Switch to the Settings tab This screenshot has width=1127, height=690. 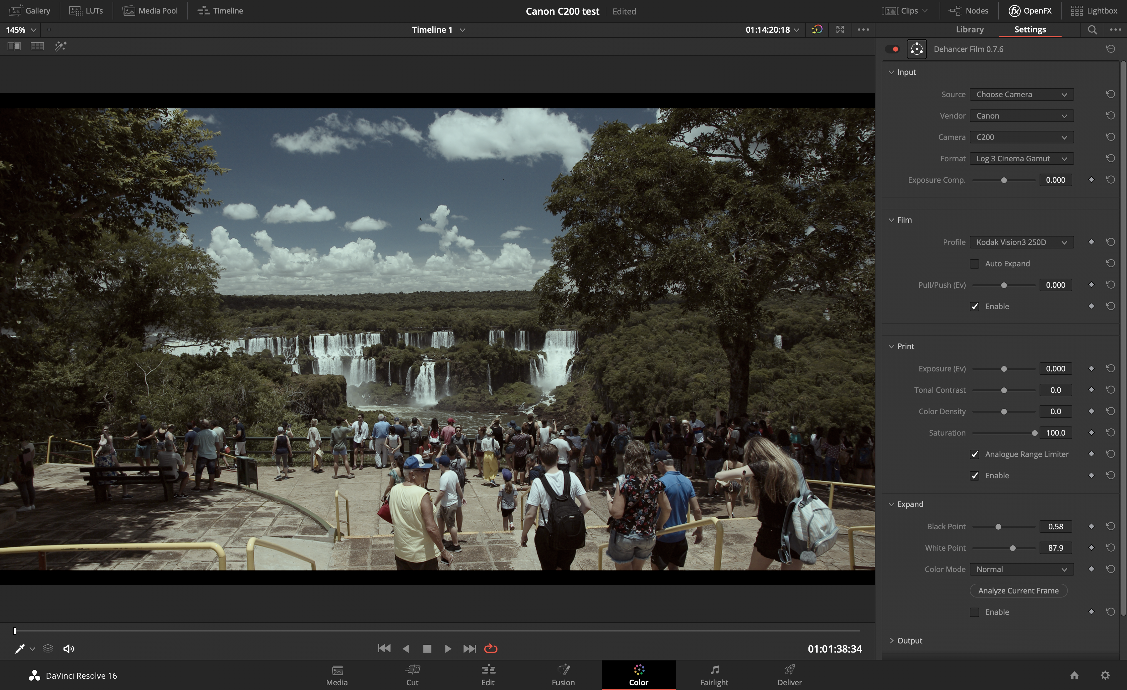point(1030,29)
